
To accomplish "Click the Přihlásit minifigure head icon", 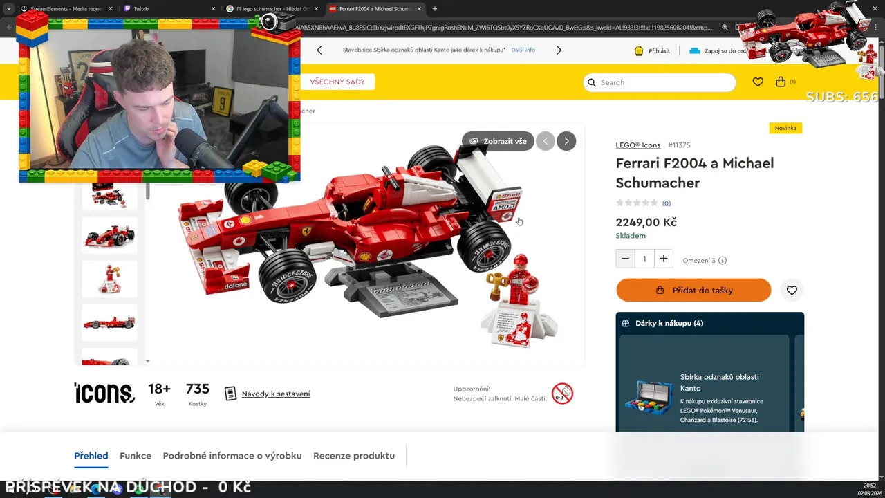I will pyautogui.click(x=639, y=50).
